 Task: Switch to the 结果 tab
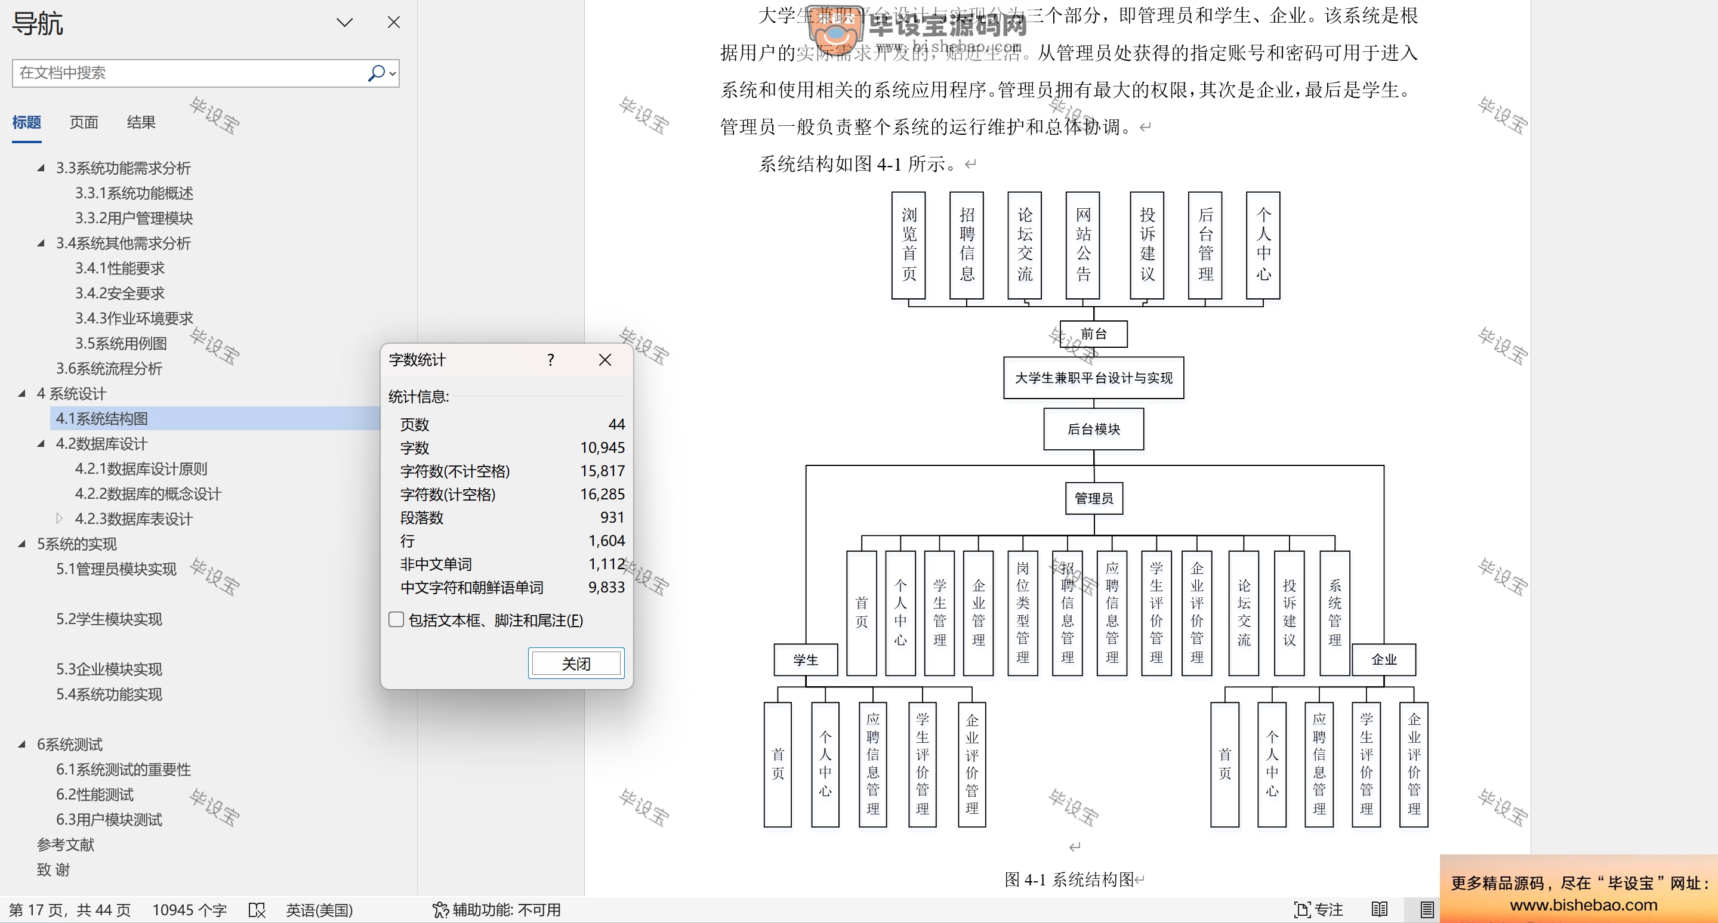(141, 122)
